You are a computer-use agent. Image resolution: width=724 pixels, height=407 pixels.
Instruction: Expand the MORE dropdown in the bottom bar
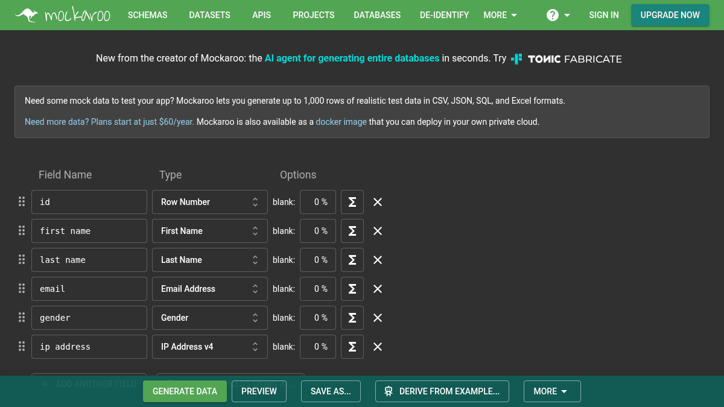(552, 391)
